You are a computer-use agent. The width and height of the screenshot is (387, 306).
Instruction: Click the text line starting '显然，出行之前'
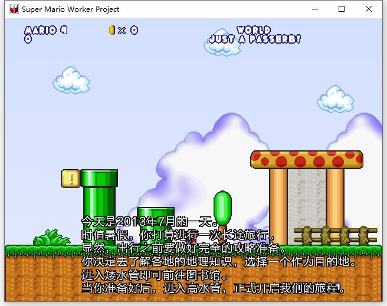click(x=183, y=248)
